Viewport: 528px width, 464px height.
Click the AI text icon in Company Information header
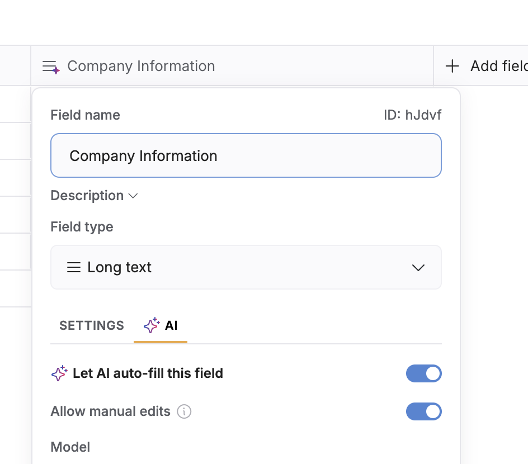click(51, 67)
